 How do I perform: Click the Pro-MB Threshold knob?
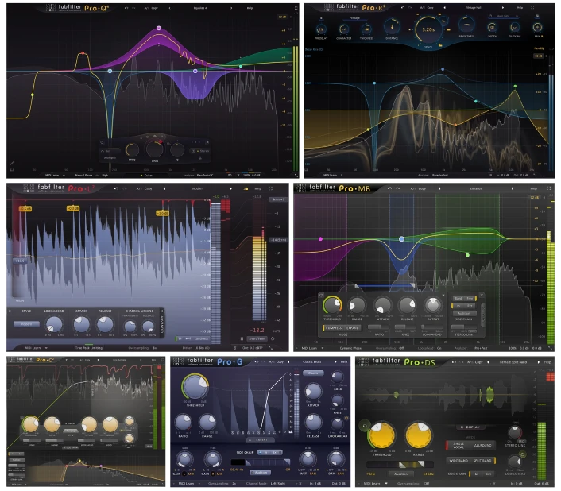(332, 305)
